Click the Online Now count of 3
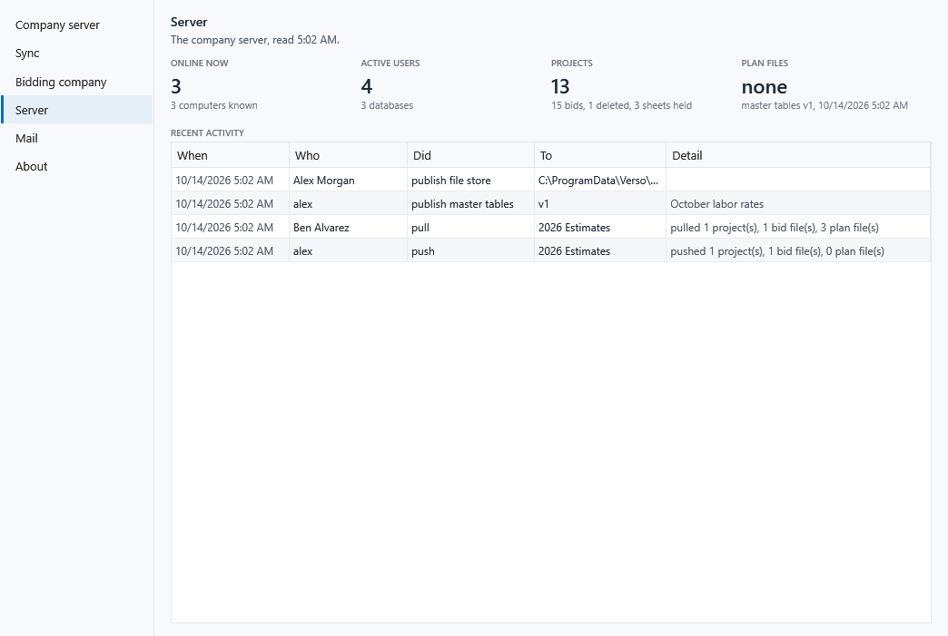The width and height of the screenshot is (948, 636). click(x=176, y=86)
